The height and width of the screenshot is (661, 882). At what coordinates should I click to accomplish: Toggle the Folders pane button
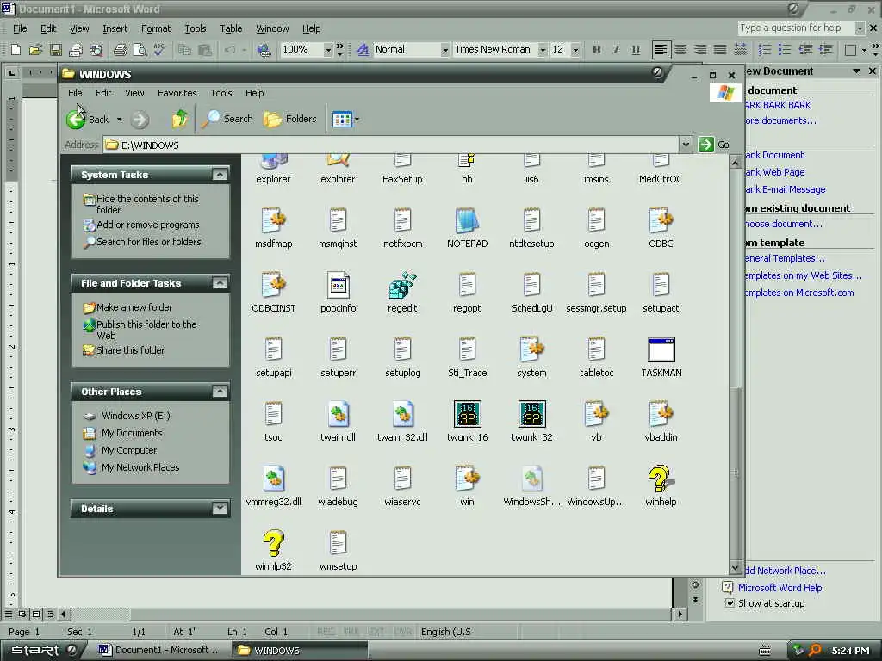(290, 119)
